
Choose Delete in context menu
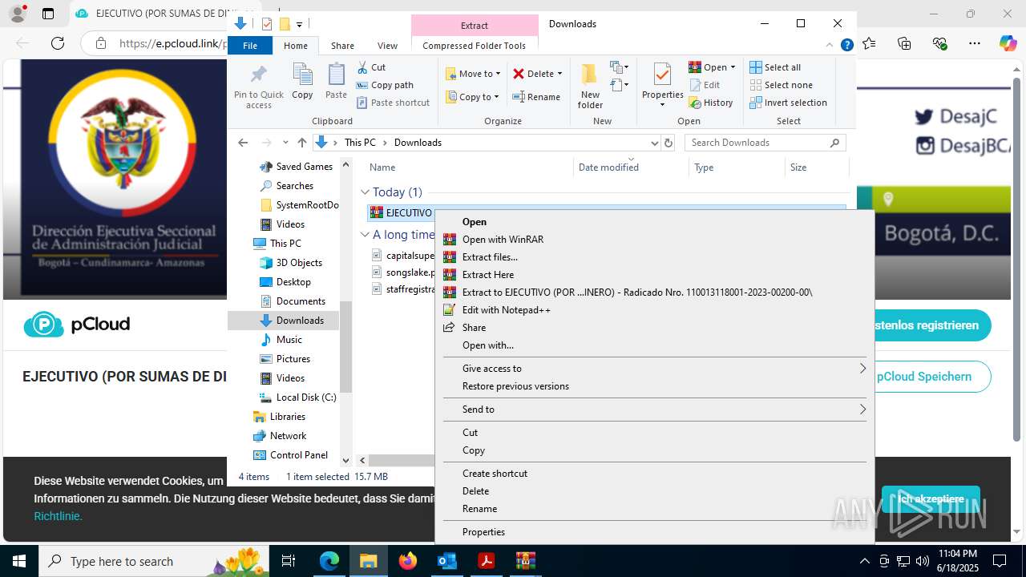[x=655, y=491]
